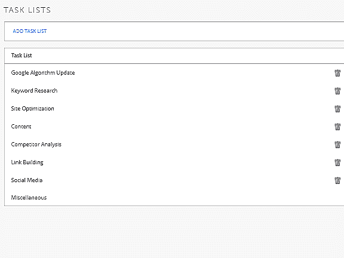Delete the Google Algorithm Update task list
The image size is (344, 258).
tap(337, 73)
